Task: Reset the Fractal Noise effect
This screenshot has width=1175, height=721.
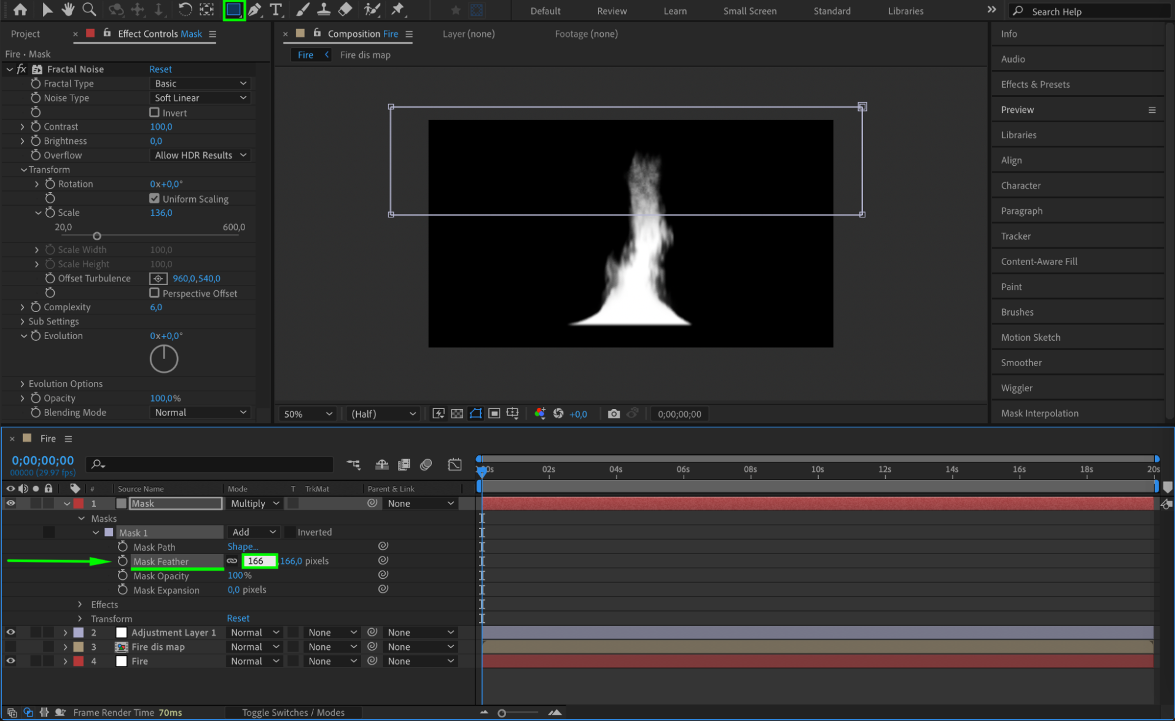Action: [x=160, y=69]
